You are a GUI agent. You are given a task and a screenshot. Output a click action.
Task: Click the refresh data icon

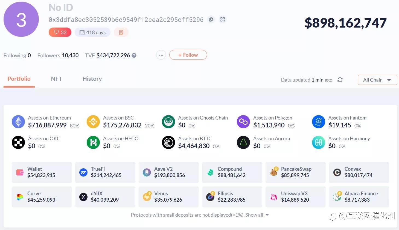point(340,80)
